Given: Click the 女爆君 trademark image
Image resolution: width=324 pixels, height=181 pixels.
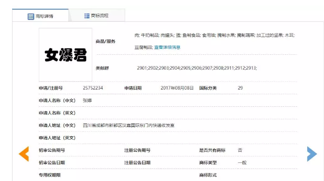Looking at the screenshot, I should coord(65,55).
